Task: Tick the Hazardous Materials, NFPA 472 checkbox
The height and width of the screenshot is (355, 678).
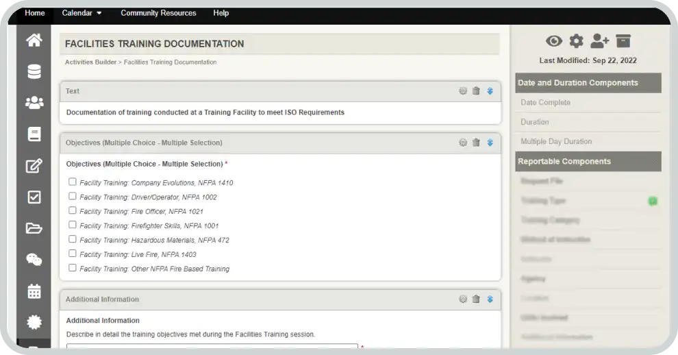Action: pyautogui.click(x=73, y=239)
